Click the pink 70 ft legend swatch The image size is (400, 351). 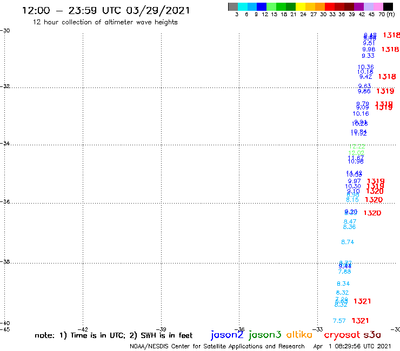tap(378, 6)
